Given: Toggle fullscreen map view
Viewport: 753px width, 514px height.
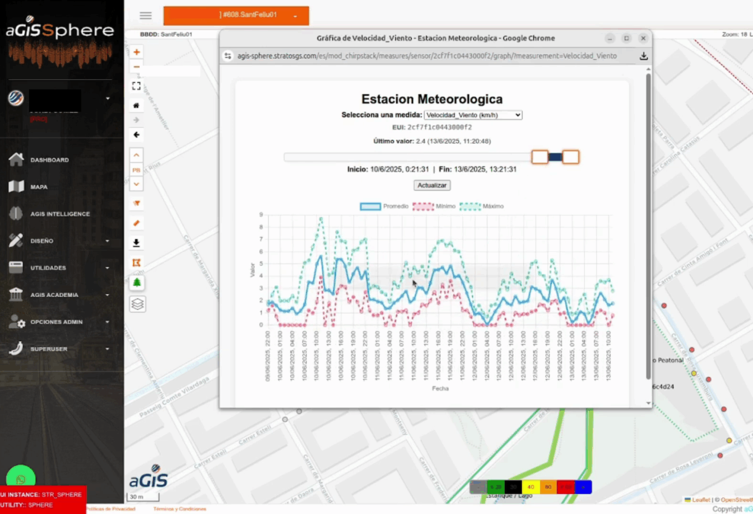Looking at the screenshot, I should pyautogui.click(x=136, y=86).
